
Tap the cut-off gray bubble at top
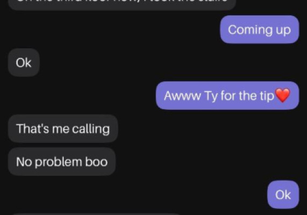click(x=122, y=5)
